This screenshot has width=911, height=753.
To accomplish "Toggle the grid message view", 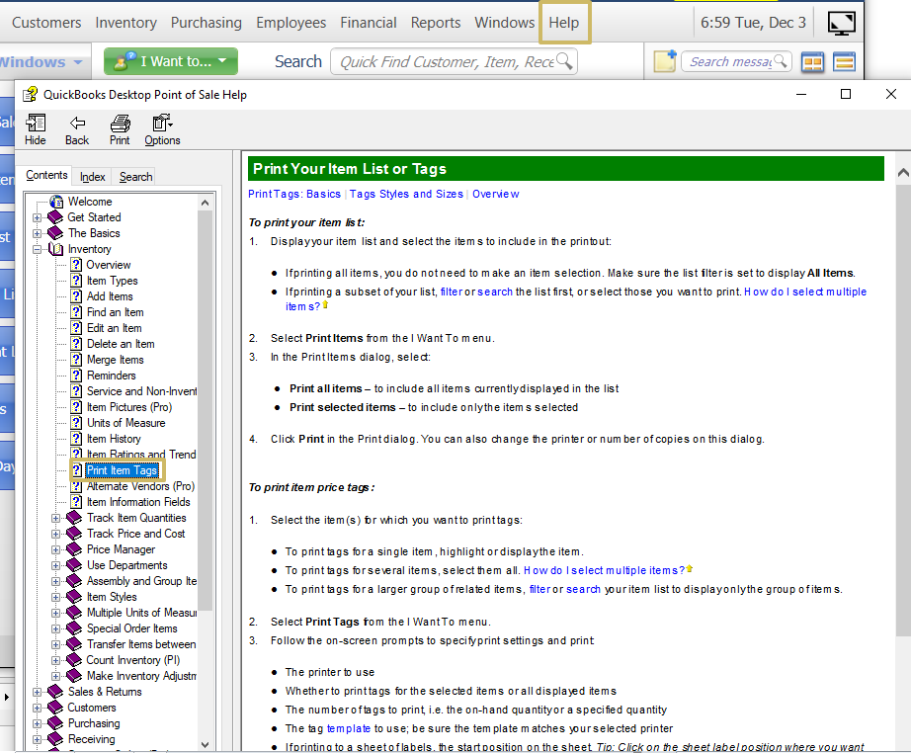I will pos(812,61).
